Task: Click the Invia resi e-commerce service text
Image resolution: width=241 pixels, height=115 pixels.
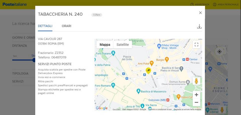Action: tap(51, 77)
